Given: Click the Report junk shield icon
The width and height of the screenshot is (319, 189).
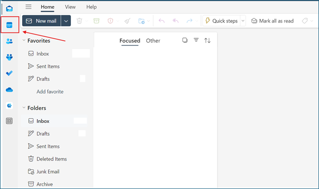Looking at the screenshot, I should (x=110, y=21).
